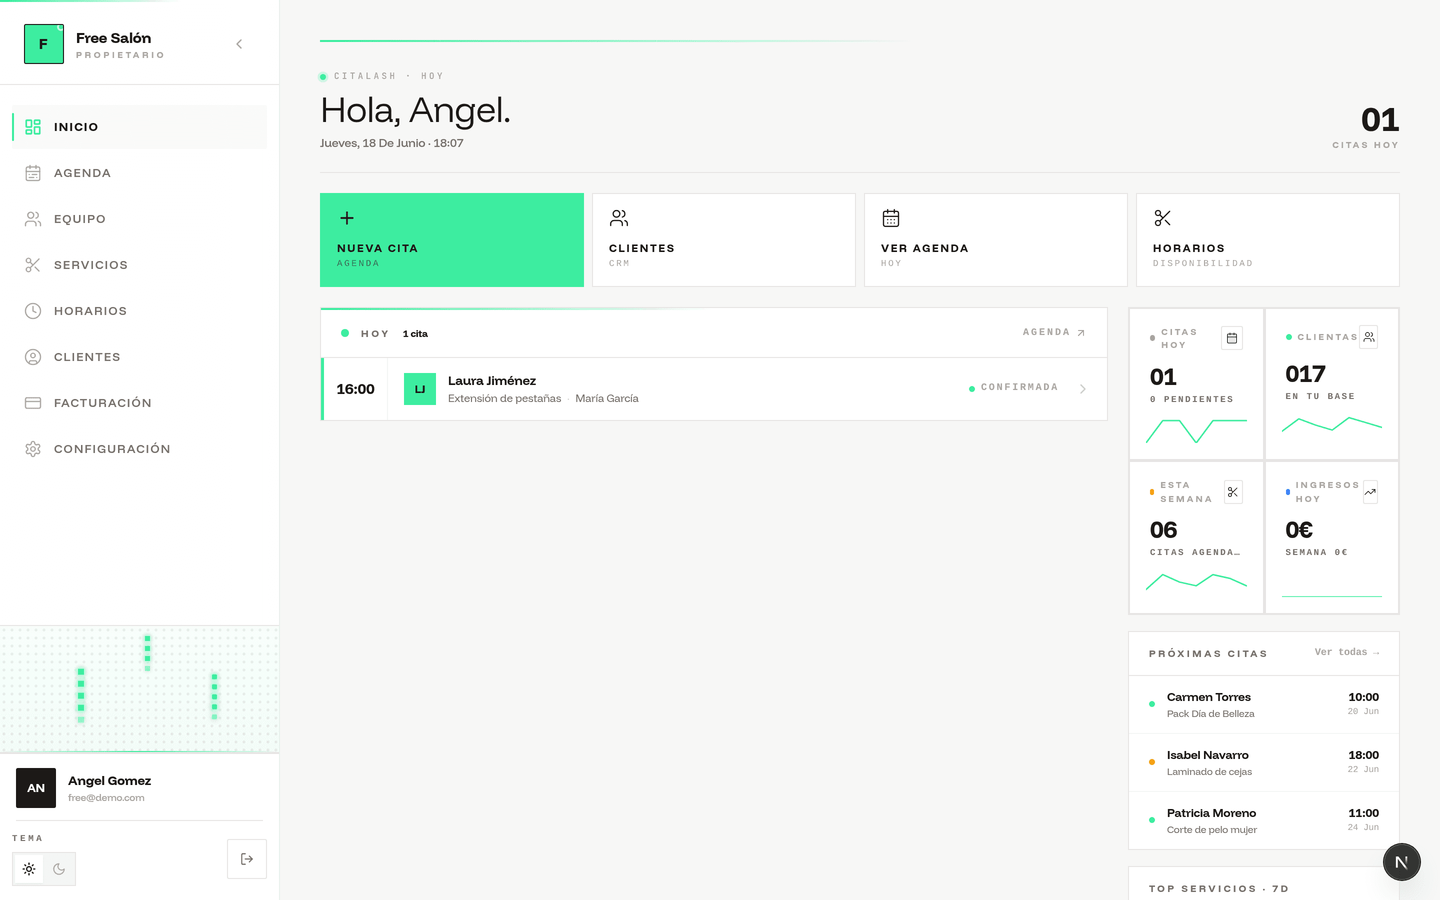Open Facturación in the sidebar

[139, 403]
